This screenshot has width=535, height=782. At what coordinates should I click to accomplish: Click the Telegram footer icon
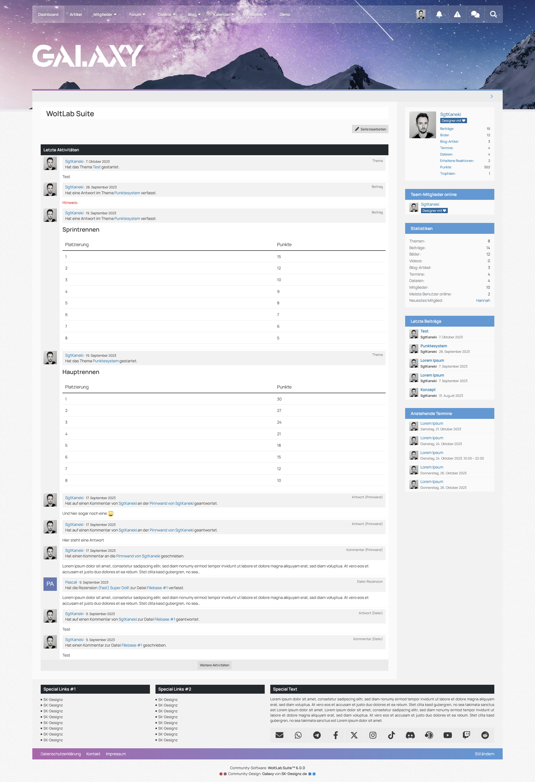coord(317,735)
